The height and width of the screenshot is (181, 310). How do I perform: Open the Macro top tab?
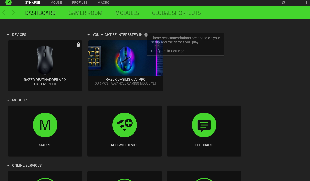[x=103, y=3]
